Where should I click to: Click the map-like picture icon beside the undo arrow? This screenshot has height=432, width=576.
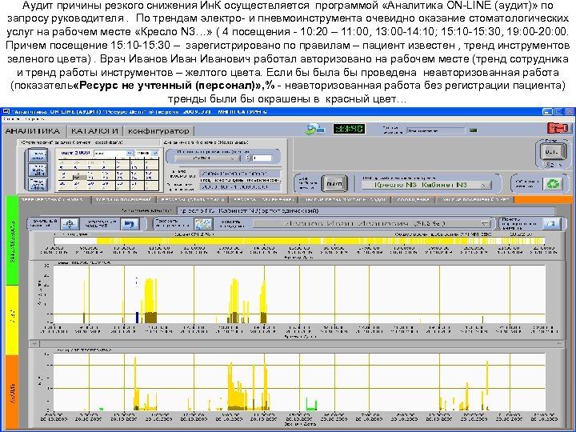point(203,224)
